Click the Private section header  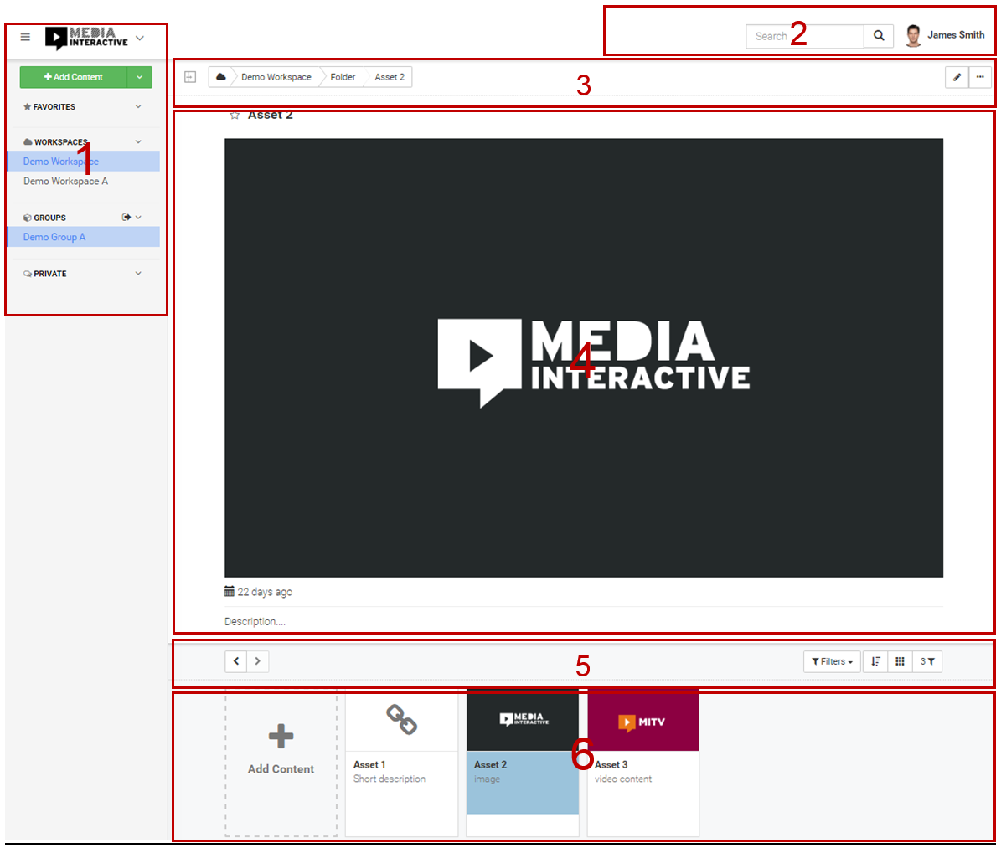coord(44,274)
